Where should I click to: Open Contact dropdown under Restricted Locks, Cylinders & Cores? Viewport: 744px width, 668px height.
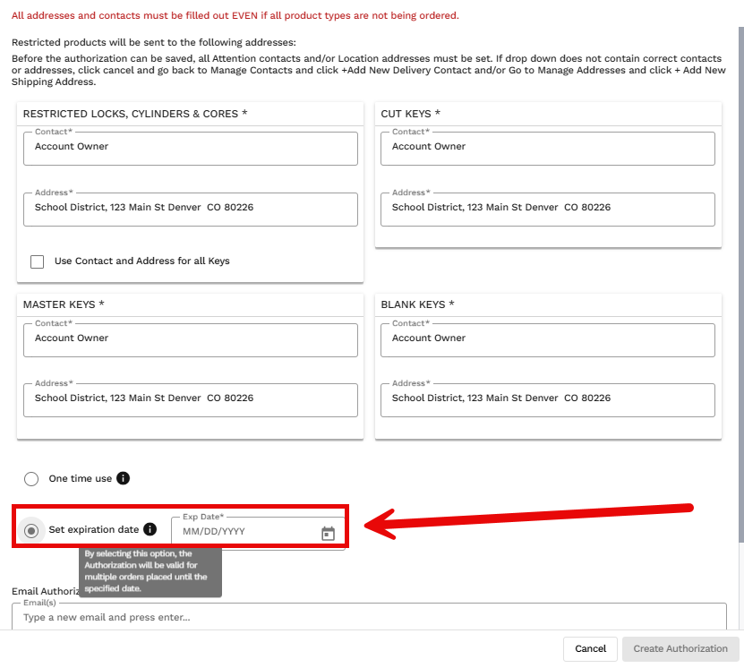pos(191,149)
